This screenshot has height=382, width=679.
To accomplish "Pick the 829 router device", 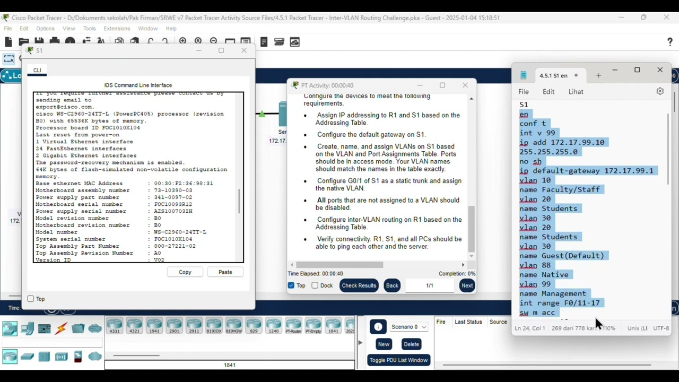I will click(254, 326).
